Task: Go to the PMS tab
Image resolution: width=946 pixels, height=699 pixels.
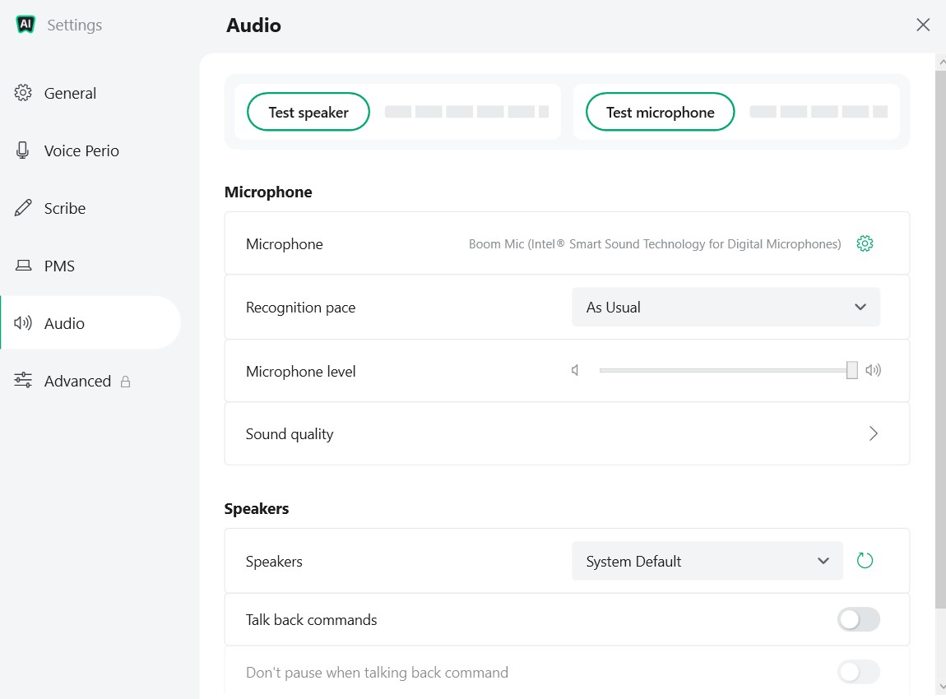Action: tap(90, 266)
